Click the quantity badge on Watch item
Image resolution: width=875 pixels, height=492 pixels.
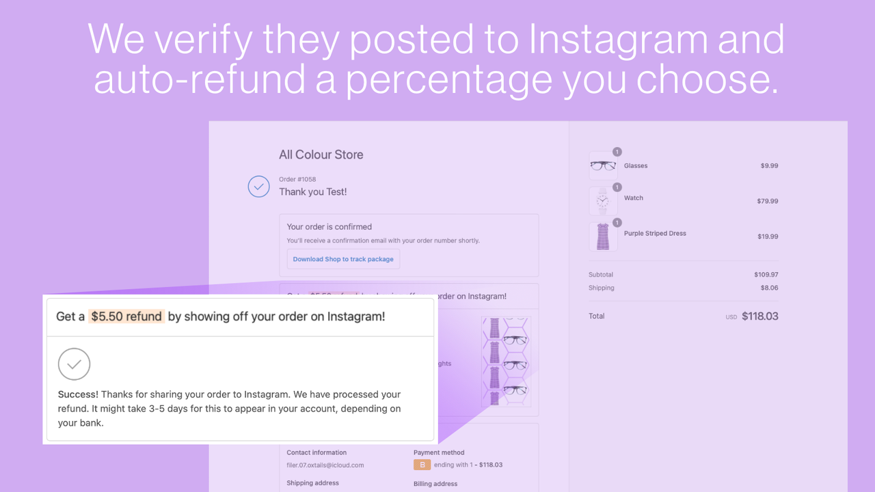[x=616, y=187]
